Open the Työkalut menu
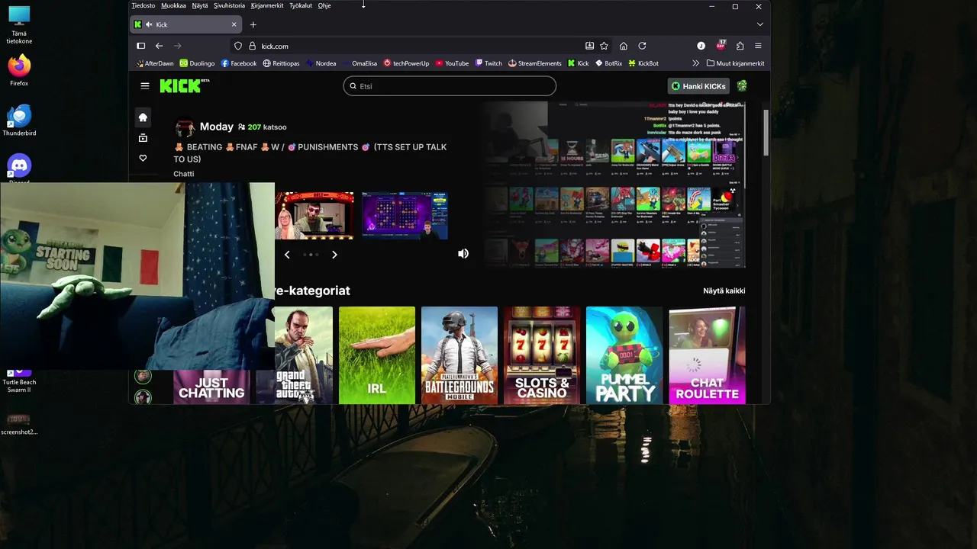The width and height of the screenshot is (977, 549). (x=301, y=5)
